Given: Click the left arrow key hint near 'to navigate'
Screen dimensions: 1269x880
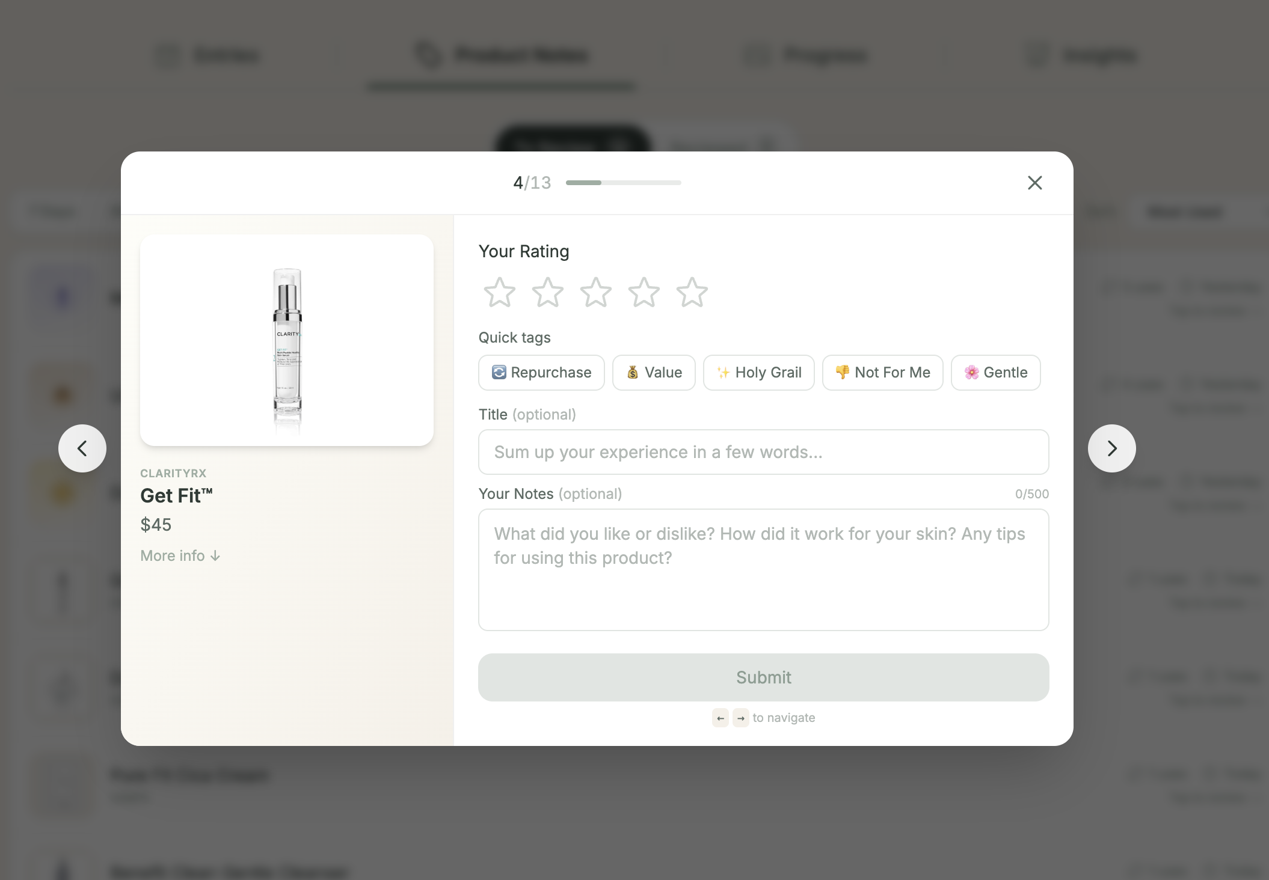Looking at the screenshot, I should (x=721, y=718).
